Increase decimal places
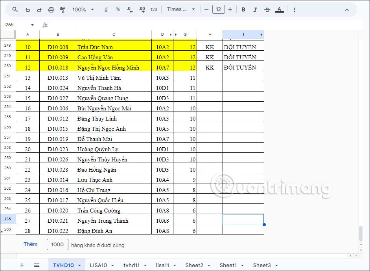370x271 pixels. 142,10
